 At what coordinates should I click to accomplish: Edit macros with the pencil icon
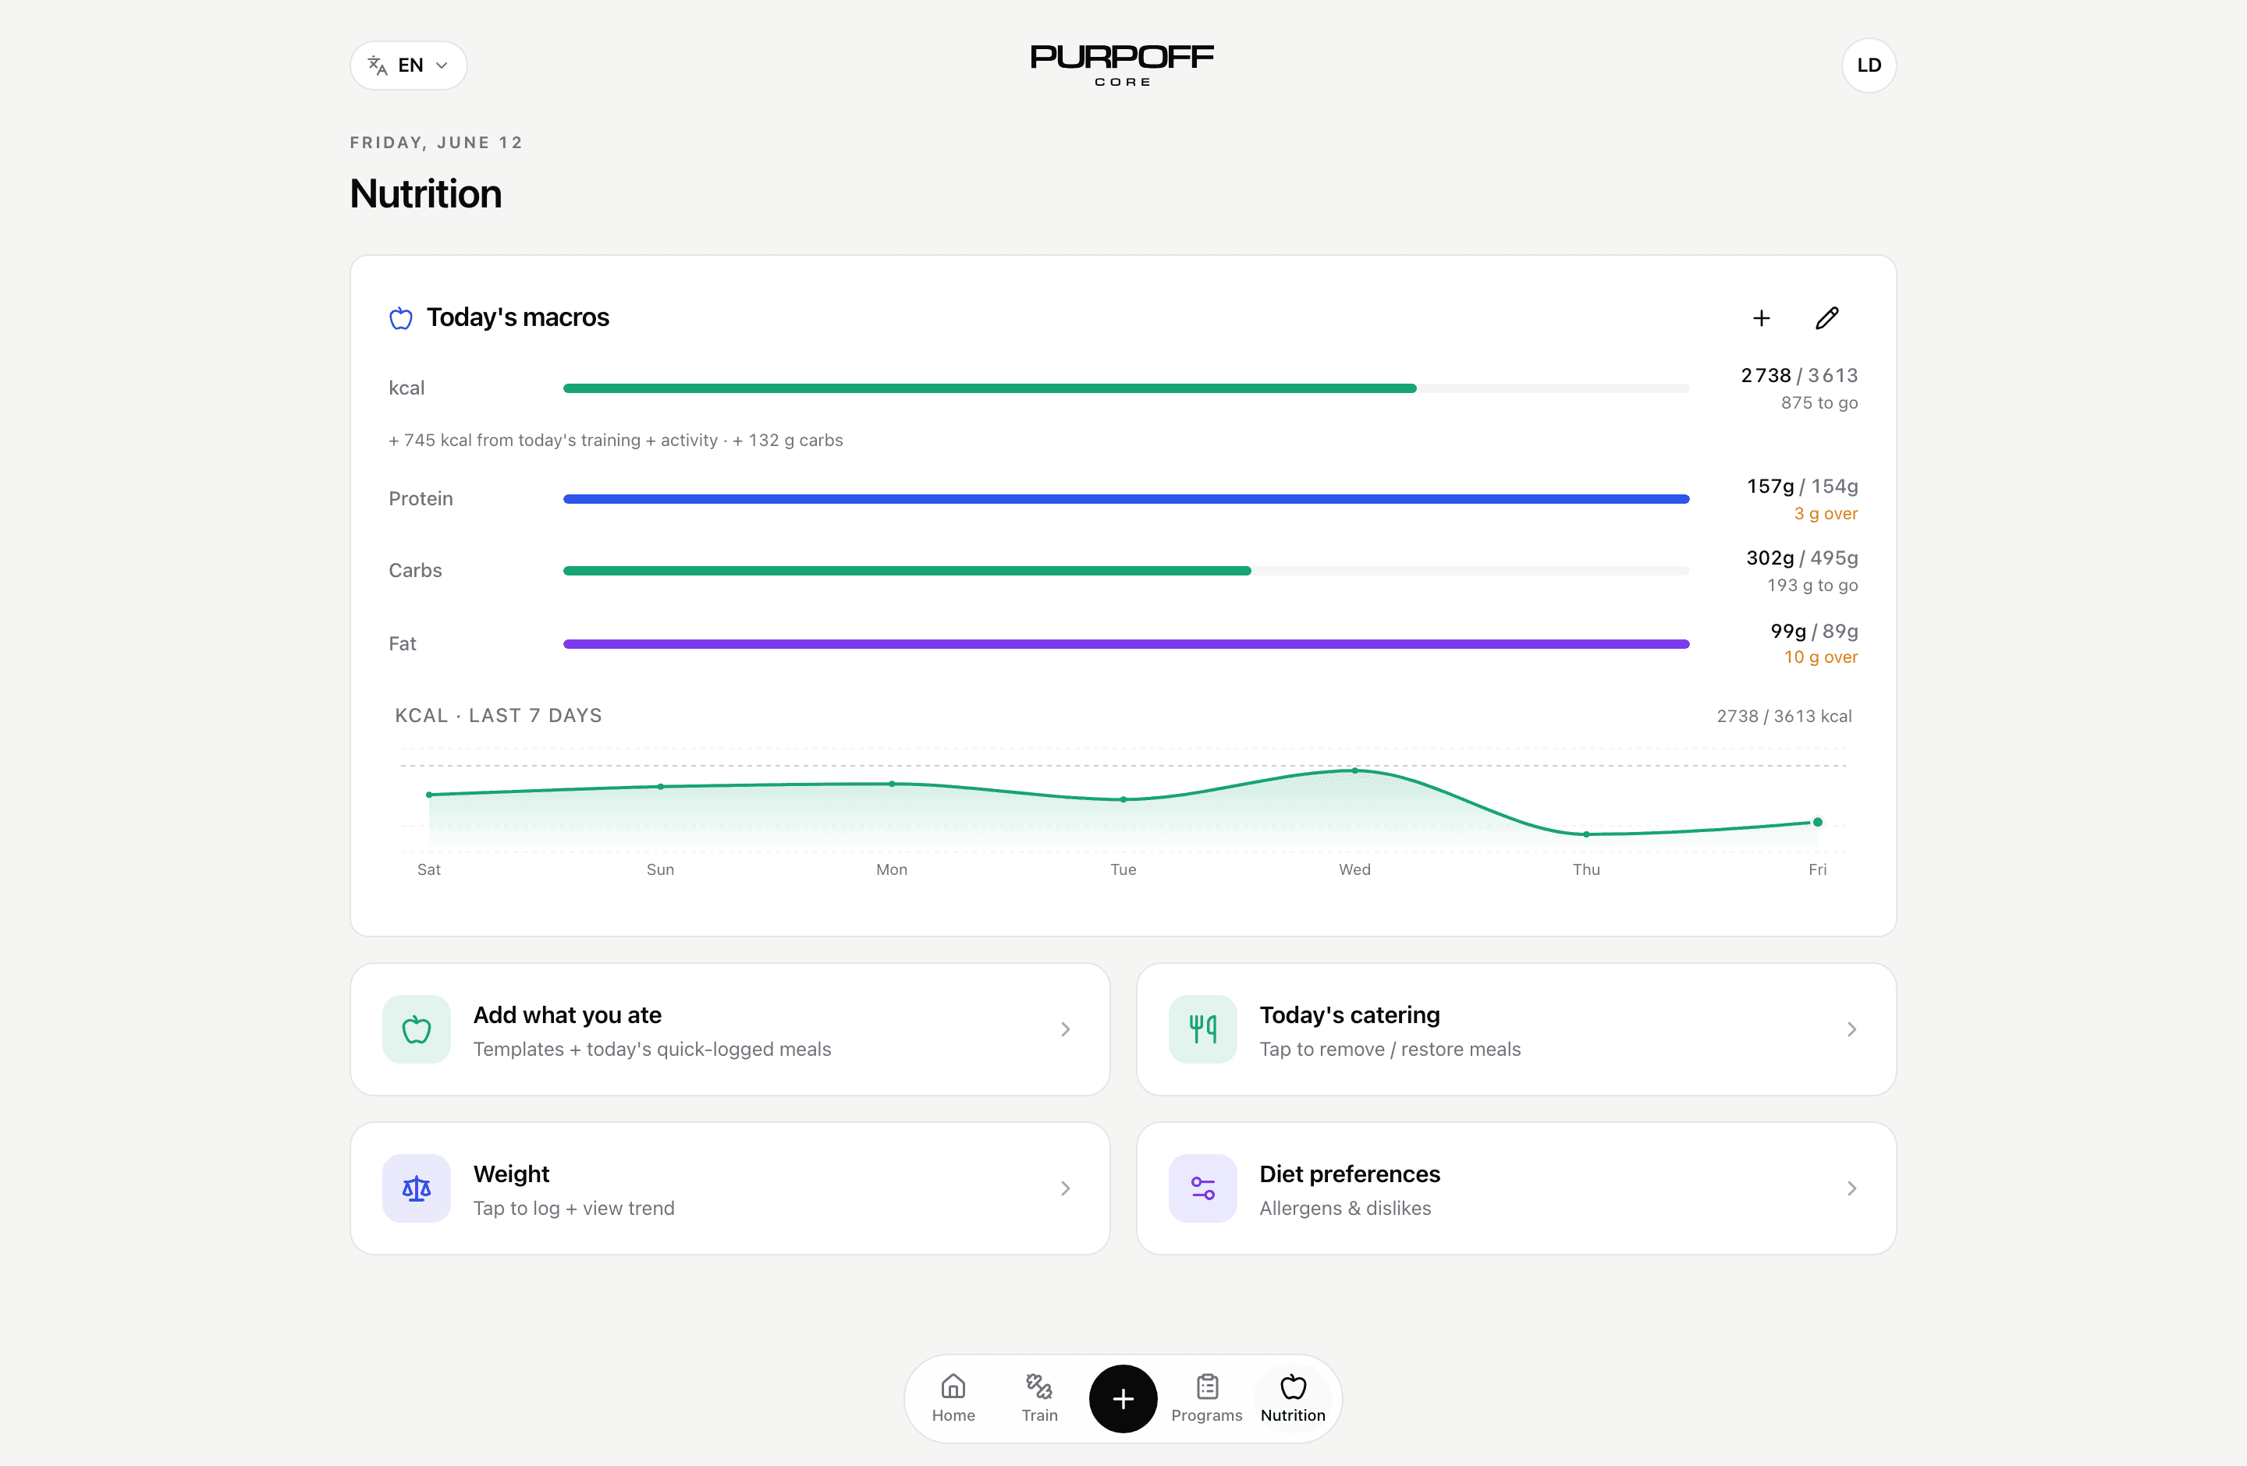point(1827,318)
